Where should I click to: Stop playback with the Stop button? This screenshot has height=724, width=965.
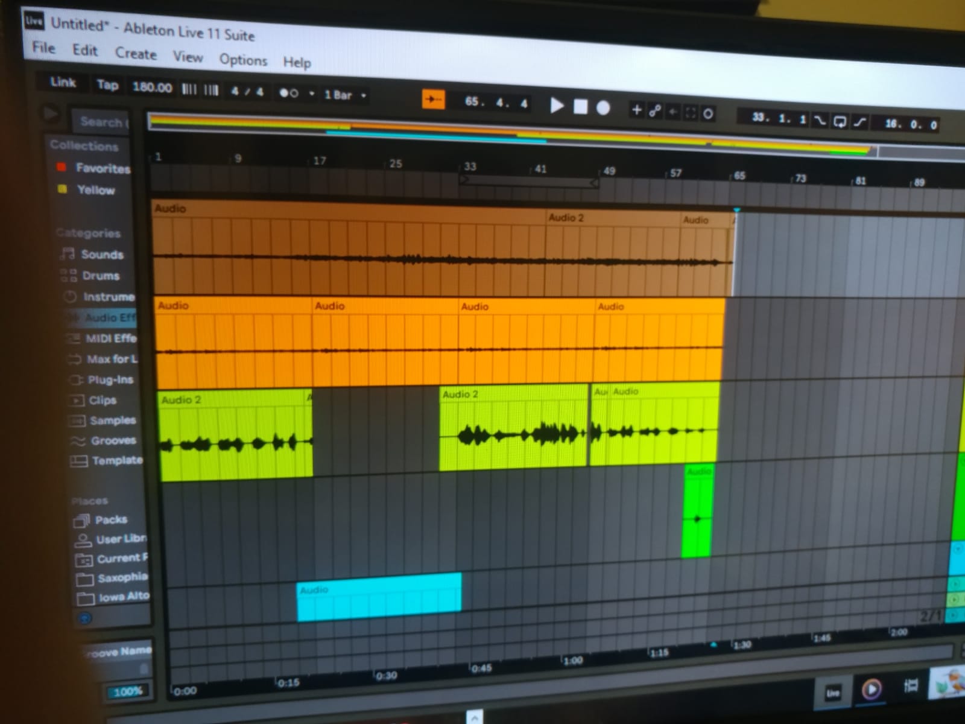(580, 107)
